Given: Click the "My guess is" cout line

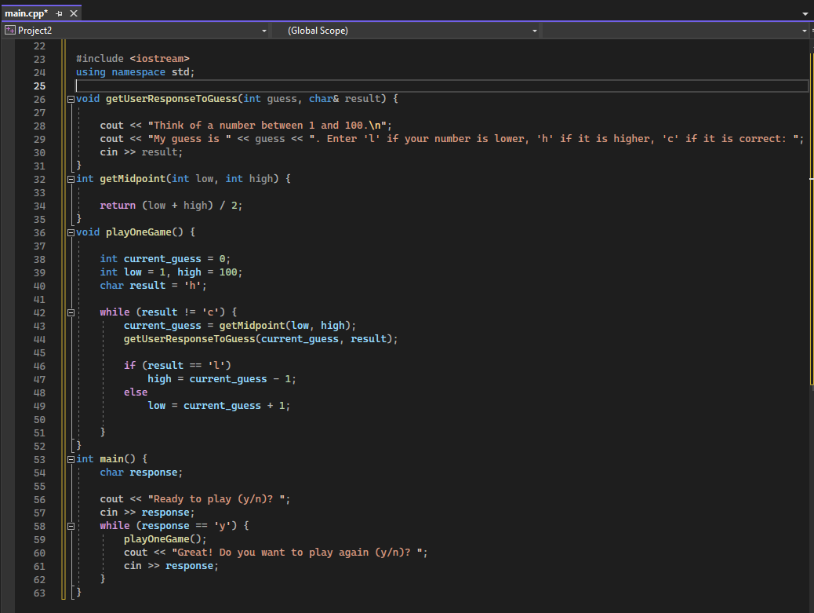Looking at the screenshot, I should [x=452, y=139].
